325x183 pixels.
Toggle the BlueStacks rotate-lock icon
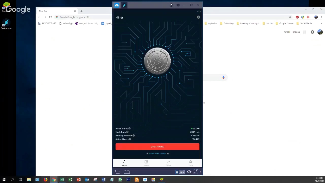tap(177, 172)
